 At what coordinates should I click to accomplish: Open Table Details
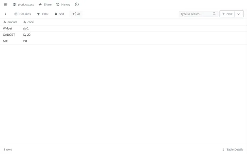(233, 149)
